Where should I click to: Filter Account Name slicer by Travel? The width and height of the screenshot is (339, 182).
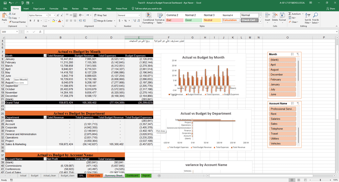click(x=282, y=134)
